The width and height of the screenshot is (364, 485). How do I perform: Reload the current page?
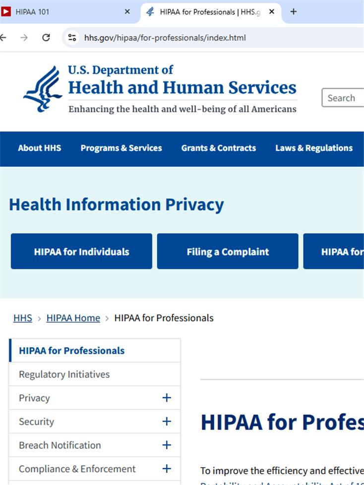[x=46, y=38]
